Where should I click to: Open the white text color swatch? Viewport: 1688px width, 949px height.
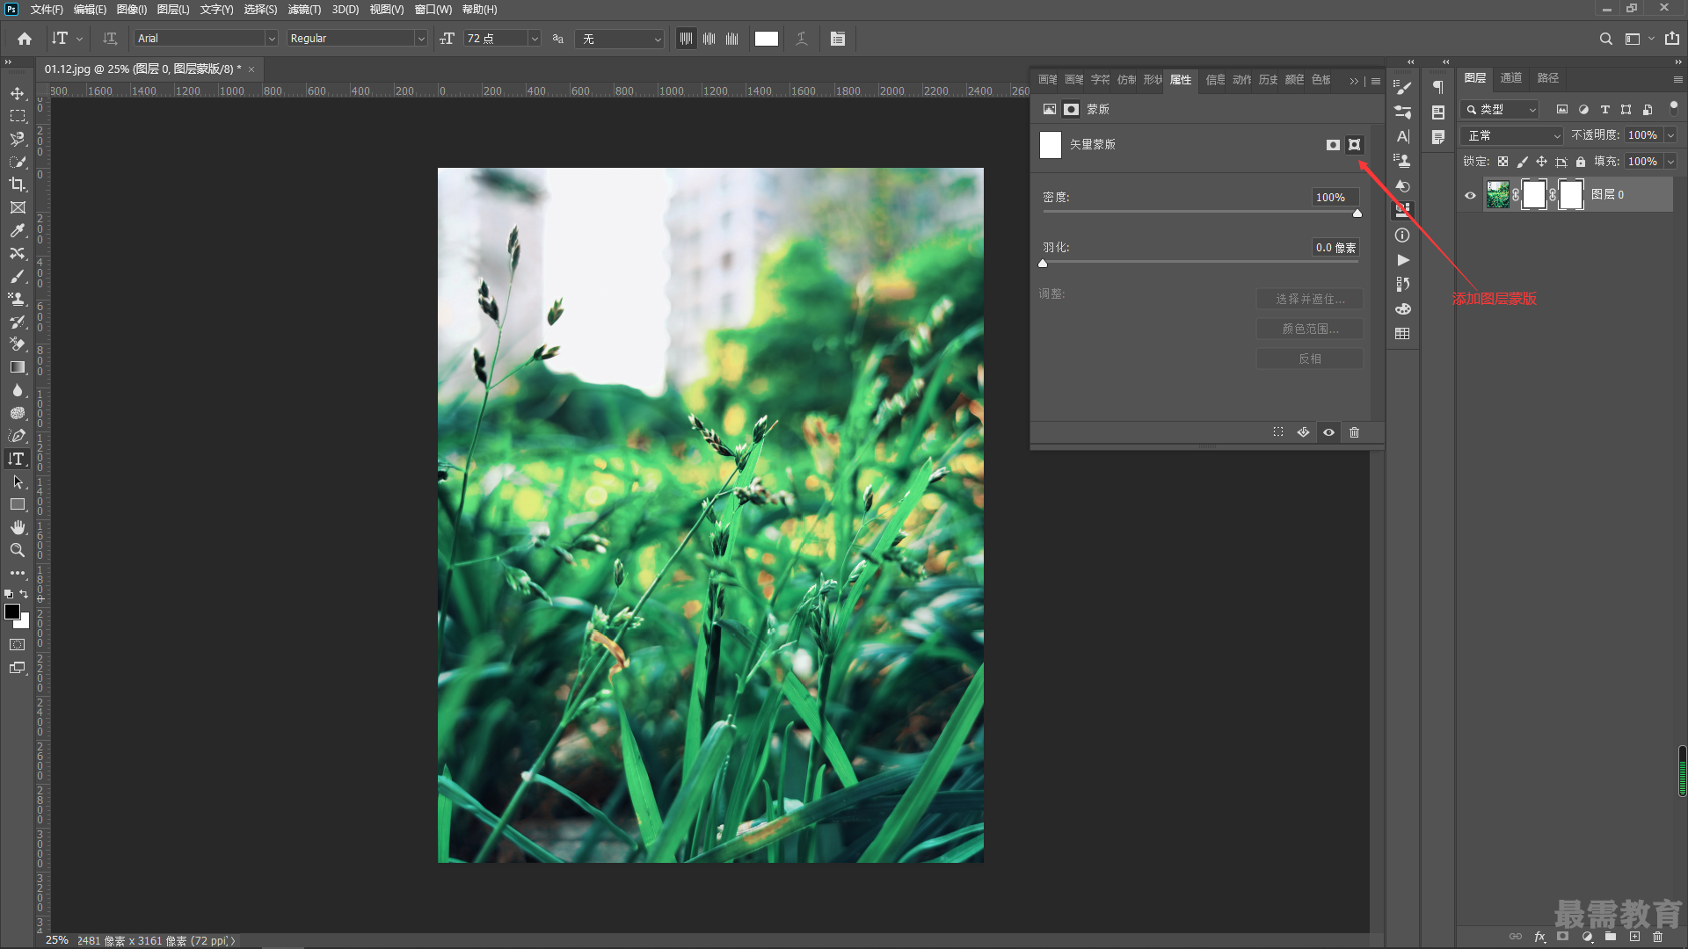[x=767, y=39]
